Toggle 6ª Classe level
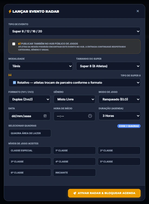This screenshot has width=149, height=204. coord(30,172)
